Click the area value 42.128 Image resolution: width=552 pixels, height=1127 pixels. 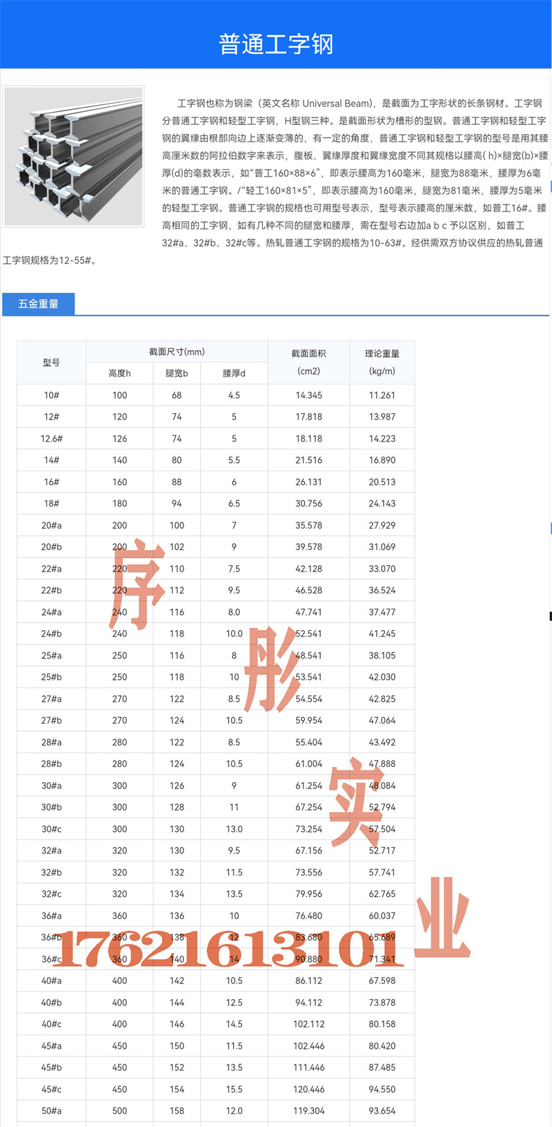[x=308, y=569]
